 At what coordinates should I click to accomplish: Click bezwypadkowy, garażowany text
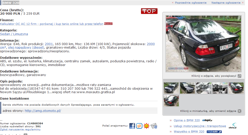23,75
